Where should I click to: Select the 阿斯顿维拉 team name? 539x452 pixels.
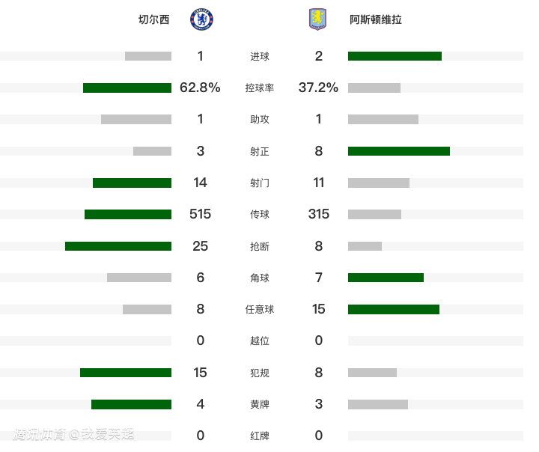tap(376, 19)
